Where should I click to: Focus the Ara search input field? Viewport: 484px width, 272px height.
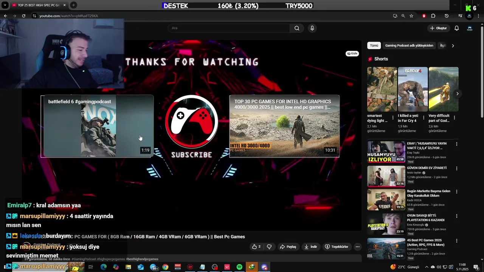[x=229, y=28]
